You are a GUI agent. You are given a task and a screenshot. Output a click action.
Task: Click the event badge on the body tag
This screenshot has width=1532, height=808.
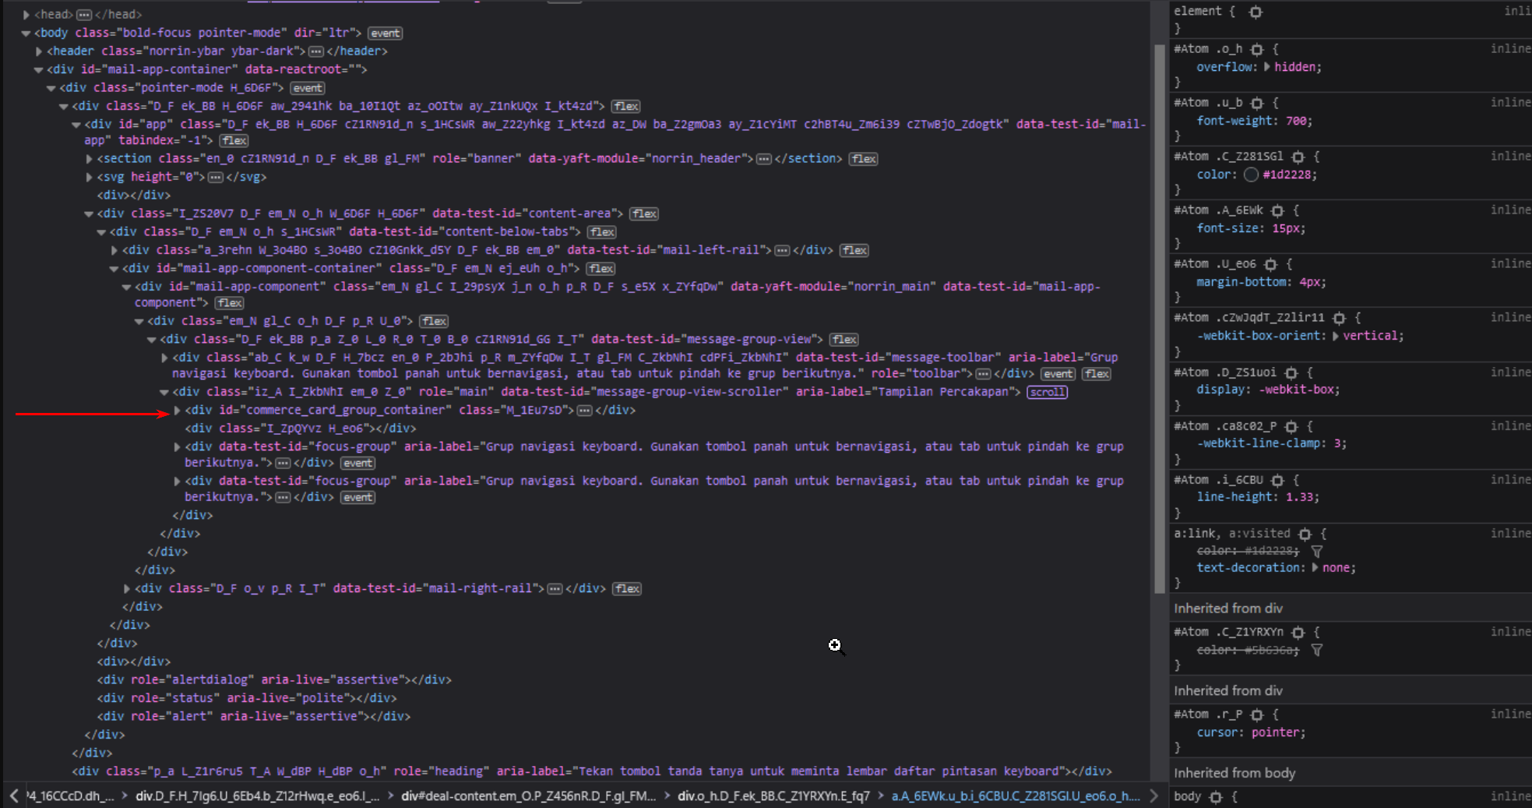pyautogui.click(x=386, y=34)
